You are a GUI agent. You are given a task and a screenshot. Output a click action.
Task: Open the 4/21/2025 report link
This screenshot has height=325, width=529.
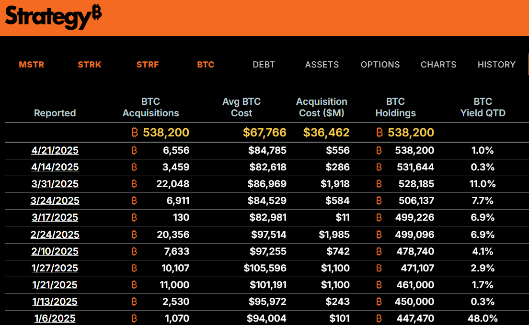(55, 150)
